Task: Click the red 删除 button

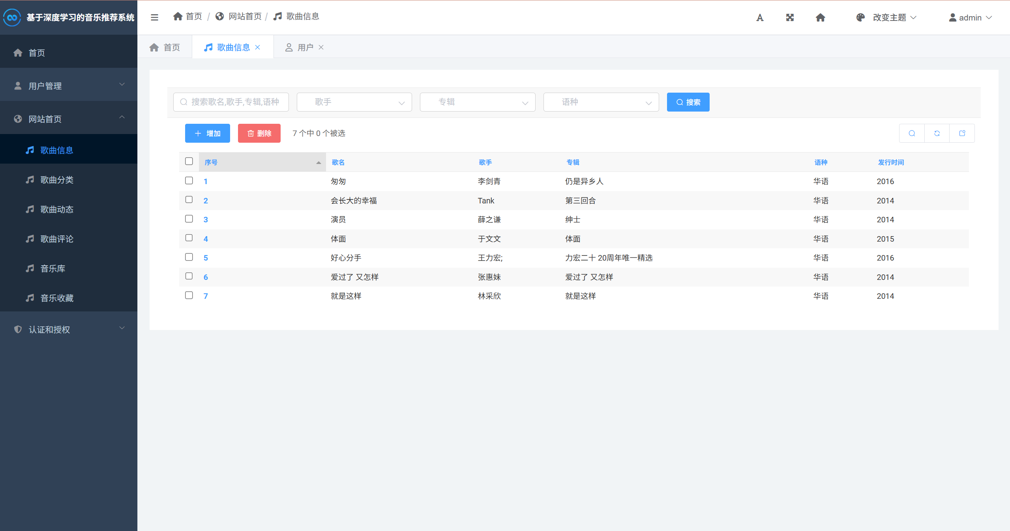Action: point(259,133)
